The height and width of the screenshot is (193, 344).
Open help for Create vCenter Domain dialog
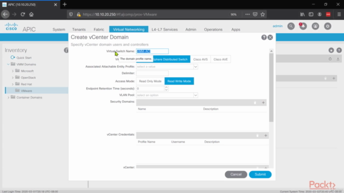[x=264, y=38]
